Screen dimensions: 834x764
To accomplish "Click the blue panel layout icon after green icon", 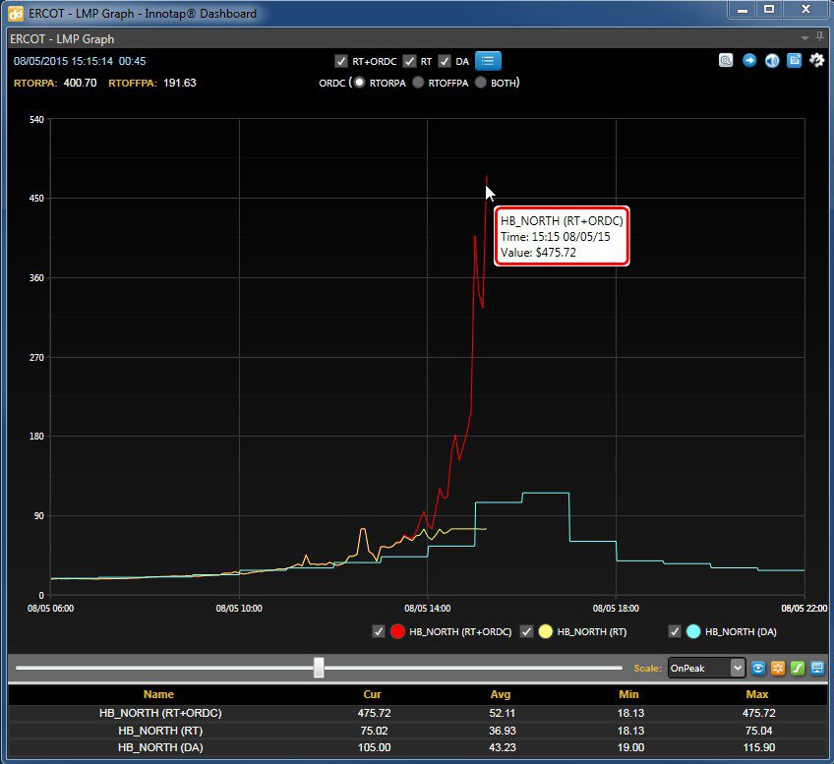I will [817, 668].
